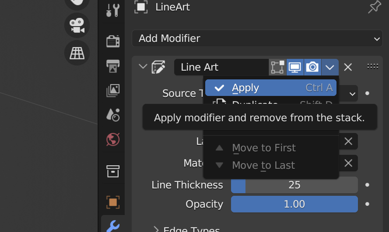
Task: Expand the Edge Types subpanel
Action: click(x=156, y=229)
